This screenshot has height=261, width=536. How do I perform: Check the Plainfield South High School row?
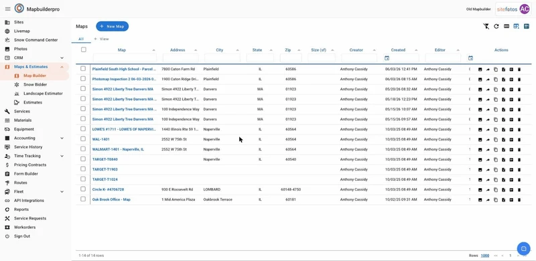click(83, 69)
